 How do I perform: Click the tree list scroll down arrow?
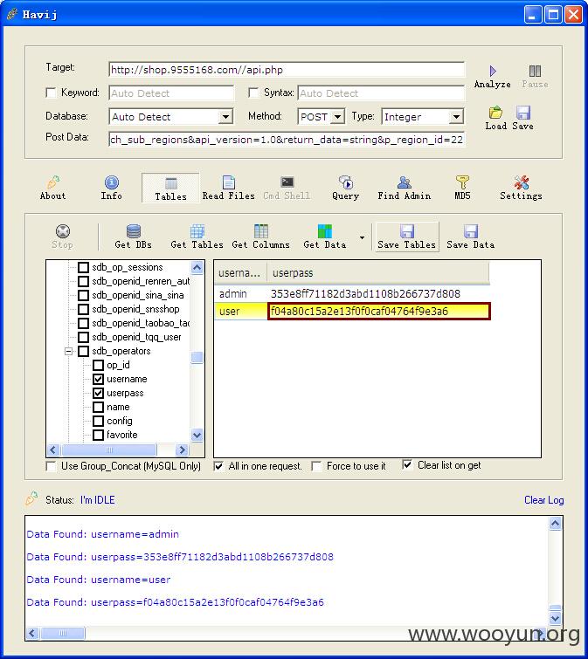pyautogui.click(x=197, y=435)
